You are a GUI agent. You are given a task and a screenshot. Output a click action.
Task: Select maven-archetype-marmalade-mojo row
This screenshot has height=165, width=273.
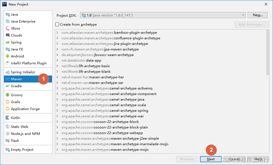coord(161,144)
